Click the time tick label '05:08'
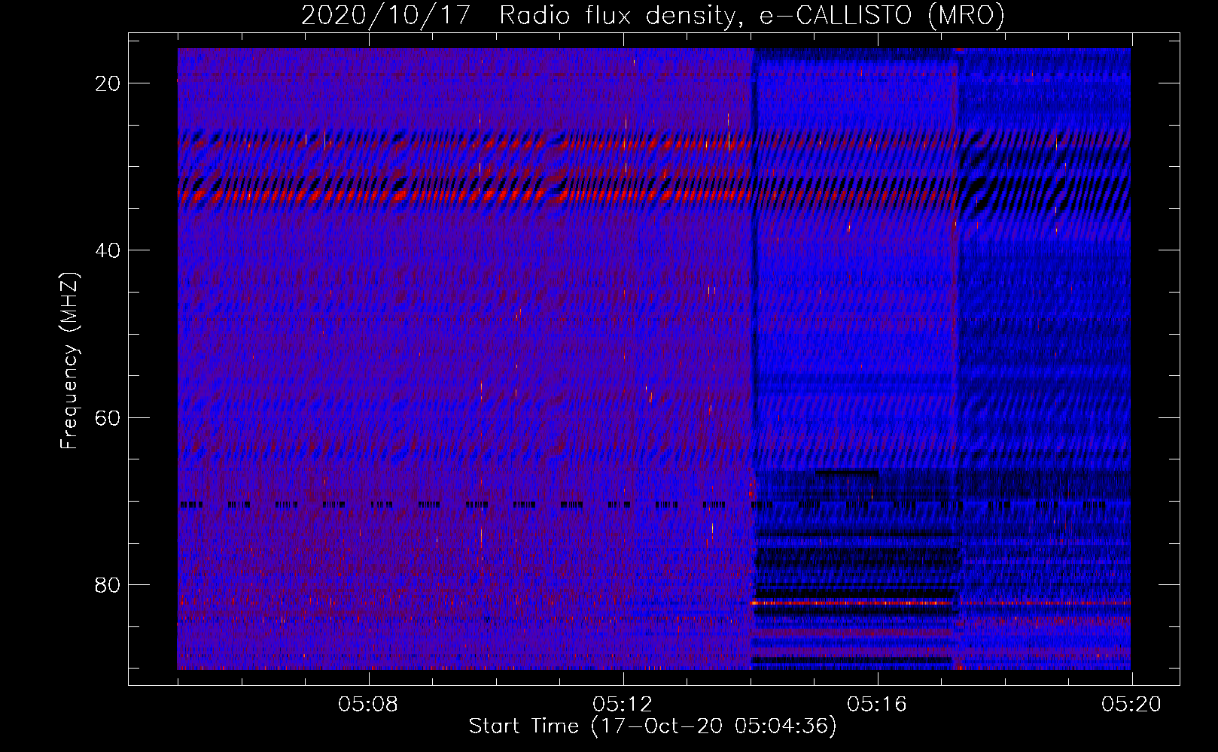Viewport: 1218px width, 752px height. (x=368, y=705)
